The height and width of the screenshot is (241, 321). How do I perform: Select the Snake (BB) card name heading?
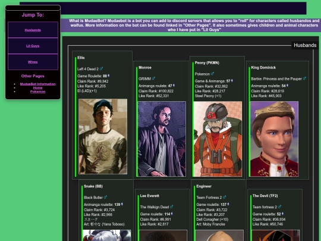93,186
